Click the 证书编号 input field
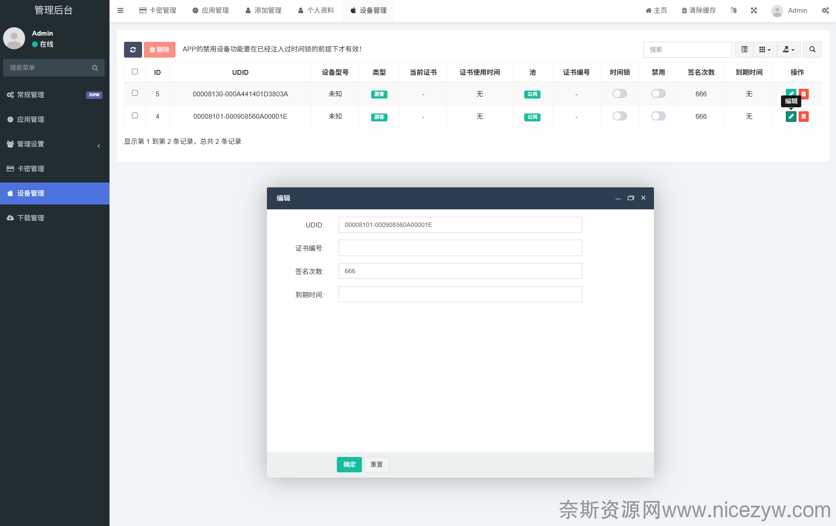This screenshot has height=526, width=836. [x=460, y=248]
